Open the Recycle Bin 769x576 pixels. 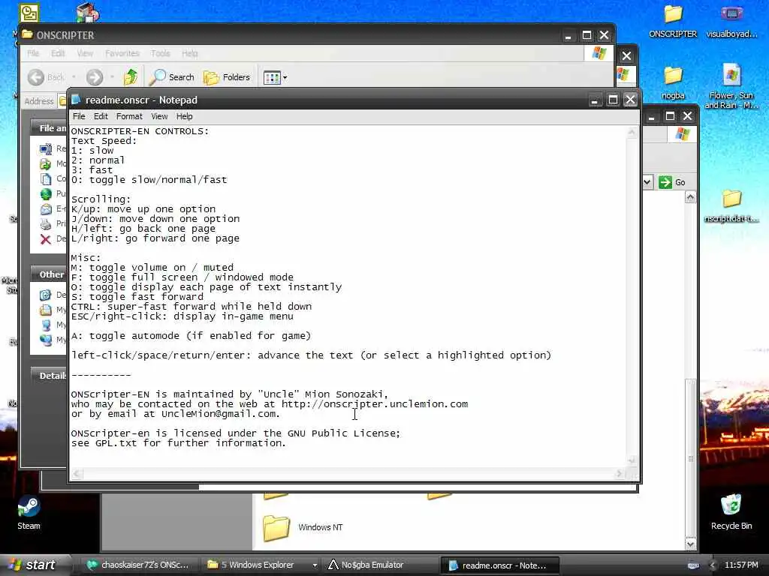click(731, 511)
